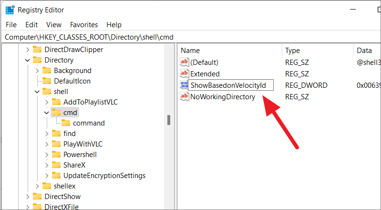
Task: Collapse the Directory key
Action: [28, 60]
